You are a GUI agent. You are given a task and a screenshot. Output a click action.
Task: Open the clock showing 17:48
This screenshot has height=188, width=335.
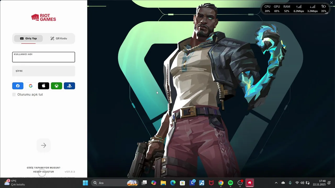[319, 183]
